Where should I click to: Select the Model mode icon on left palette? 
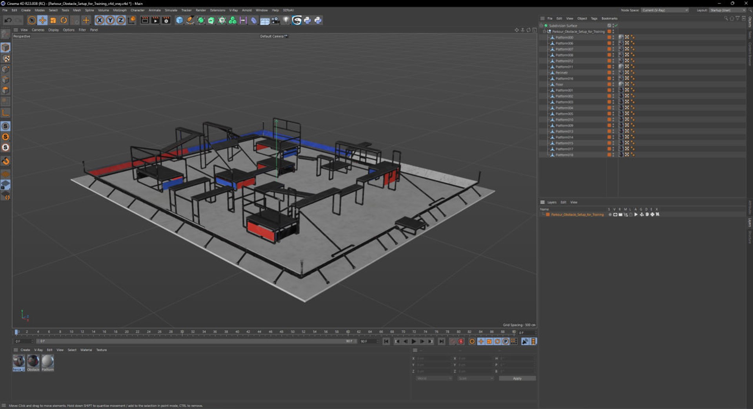tap(5, 47)
